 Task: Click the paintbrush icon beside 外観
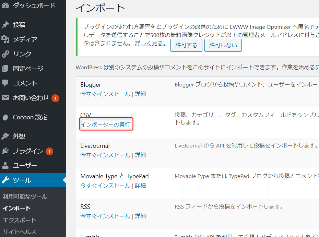(x=5, y=136)
